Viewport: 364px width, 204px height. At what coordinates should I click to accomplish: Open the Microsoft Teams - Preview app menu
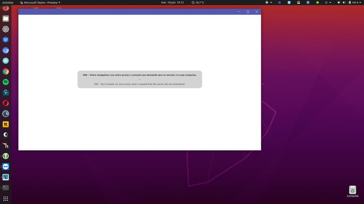(40, 3)
